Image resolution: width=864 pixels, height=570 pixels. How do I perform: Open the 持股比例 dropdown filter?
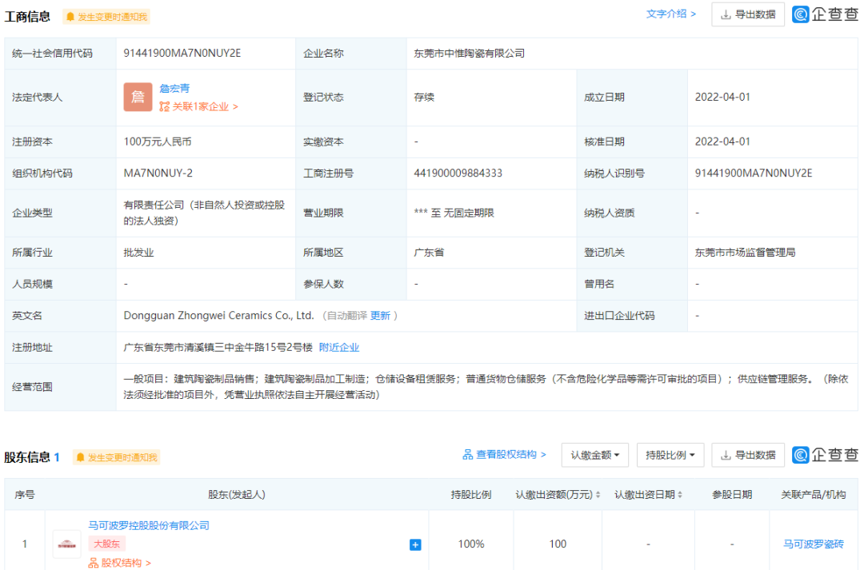[670, 455]
